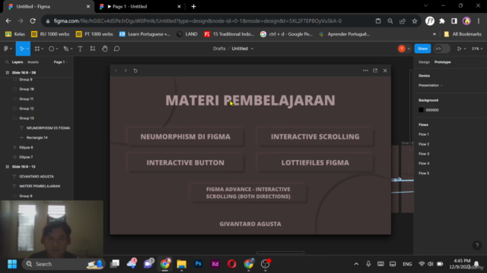
Task: Select the Comment tool
Action: coord(116,49)
